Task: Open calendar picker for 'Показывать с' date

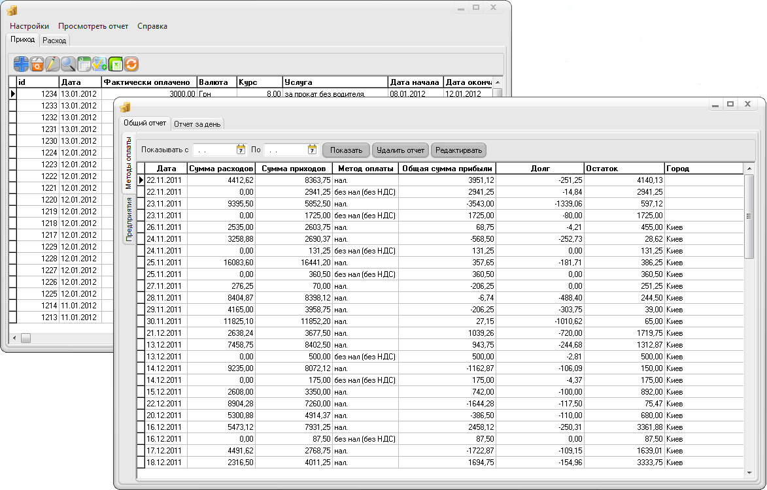Action: tap(241, 150)
